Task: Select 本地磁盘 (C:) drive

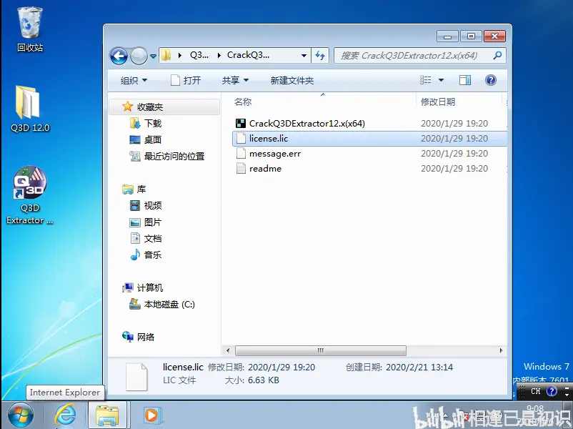Action: tap(169, 305)
